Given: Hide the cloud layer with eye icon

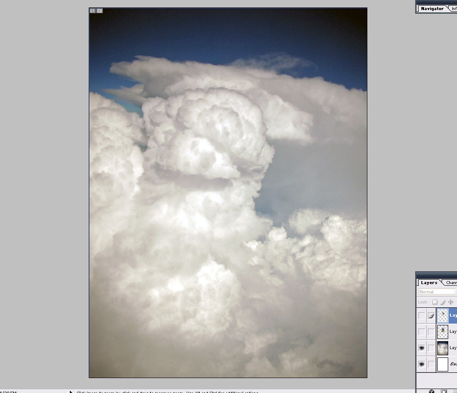Looking at the screenshot, I should tap(421, 348).
